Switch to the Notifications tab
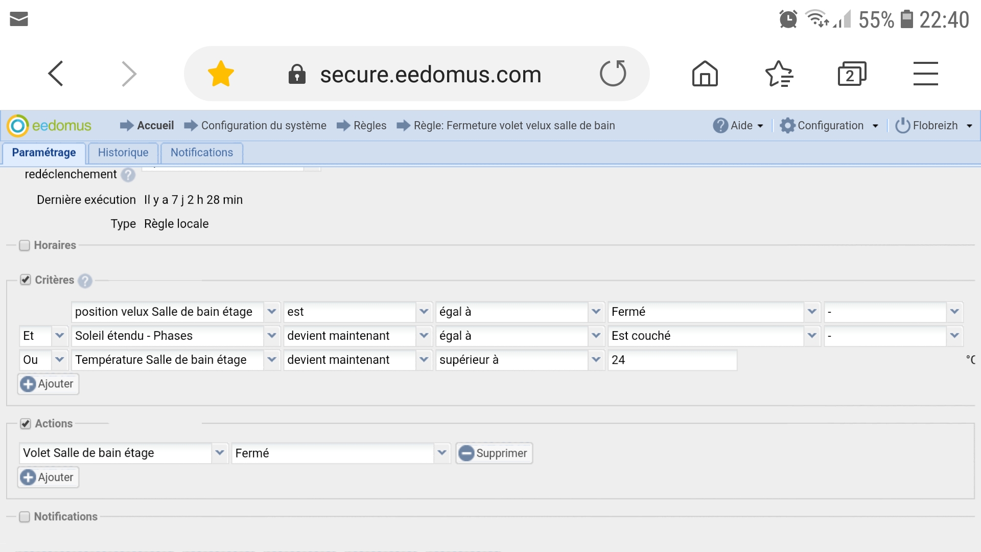Image resolution: width=981 pixels, height=552 pixels. (x=202, y=153)
